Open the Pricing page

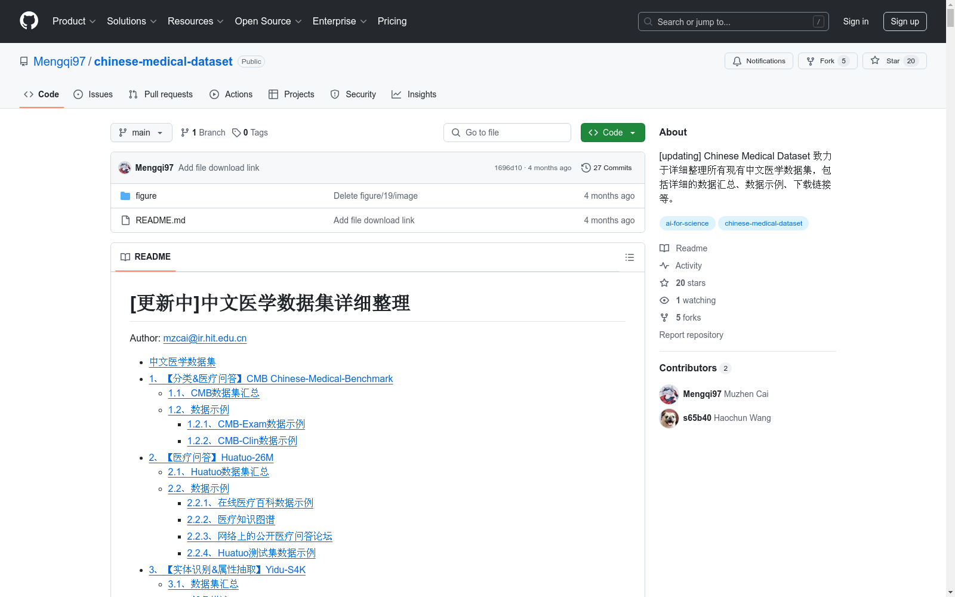(392, 21)
